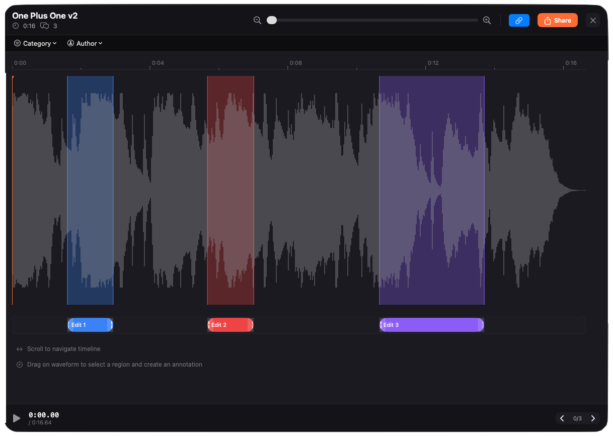The width and height of the screenshot is (613, 436).
Task: Open comments via the comment bubble icon
Action: (45, 26)
